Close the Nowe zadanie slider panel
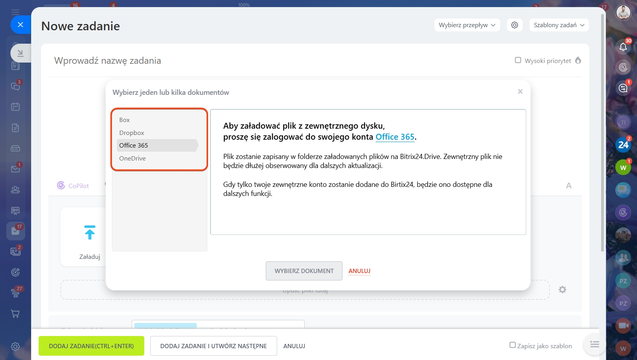 click(x=20, y=24)
